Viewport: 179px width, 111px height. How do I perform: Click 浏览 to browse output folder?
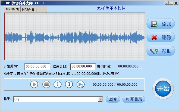(113, 100)
